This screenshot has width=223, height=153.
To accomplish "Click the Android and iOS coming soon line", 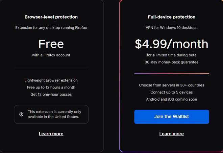I will 172,99.
